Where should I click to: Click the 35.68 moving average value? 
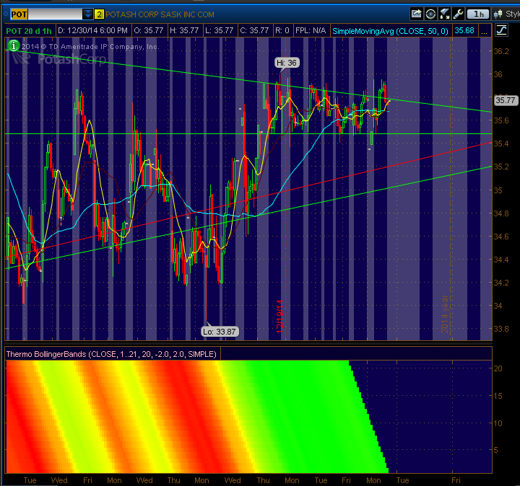[x=464, y=31]
